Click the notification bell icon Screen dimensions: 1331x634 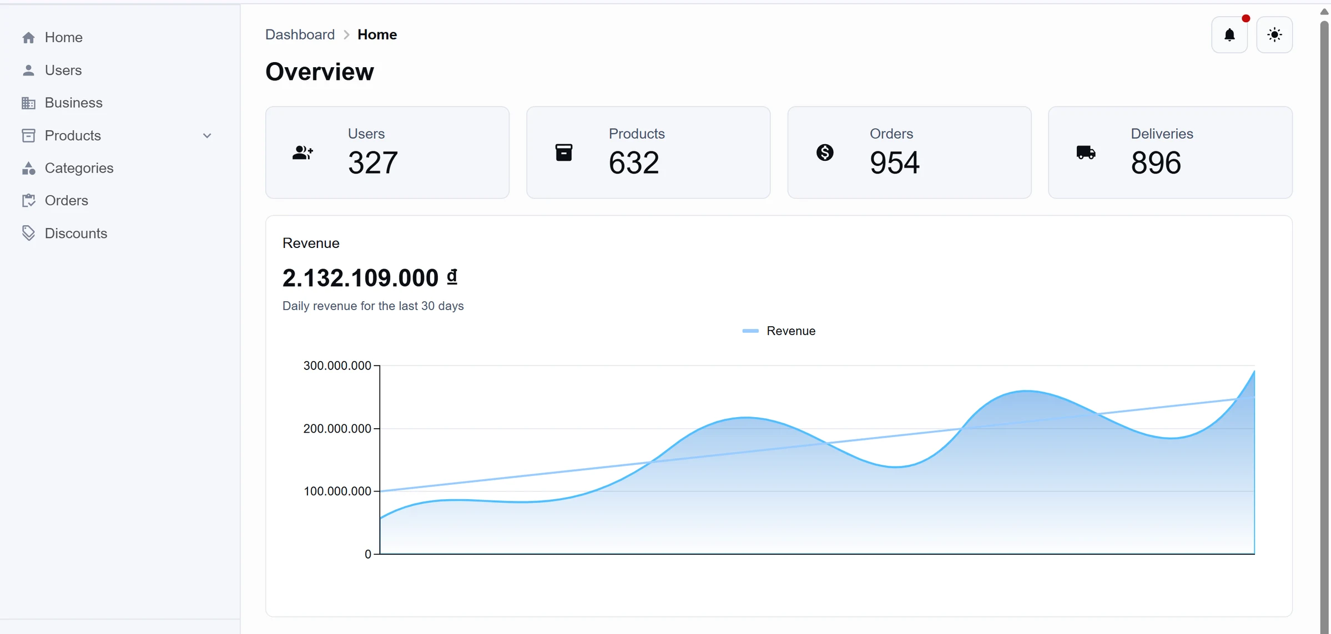coord(1229,35)
